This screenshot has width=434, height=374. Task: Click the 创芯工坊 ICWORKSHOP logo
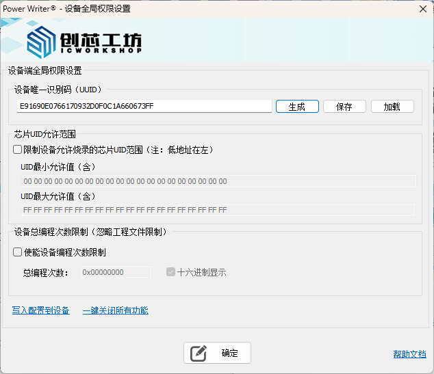(84, 42)
